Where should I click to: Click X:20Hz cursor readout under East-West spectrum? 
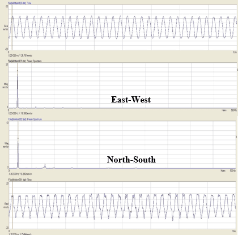tap(20, 113)
